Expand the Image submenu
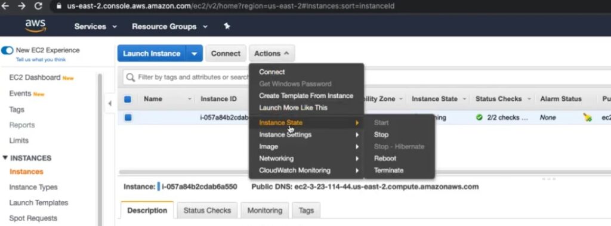611x226 pixels. click(306, 147)
